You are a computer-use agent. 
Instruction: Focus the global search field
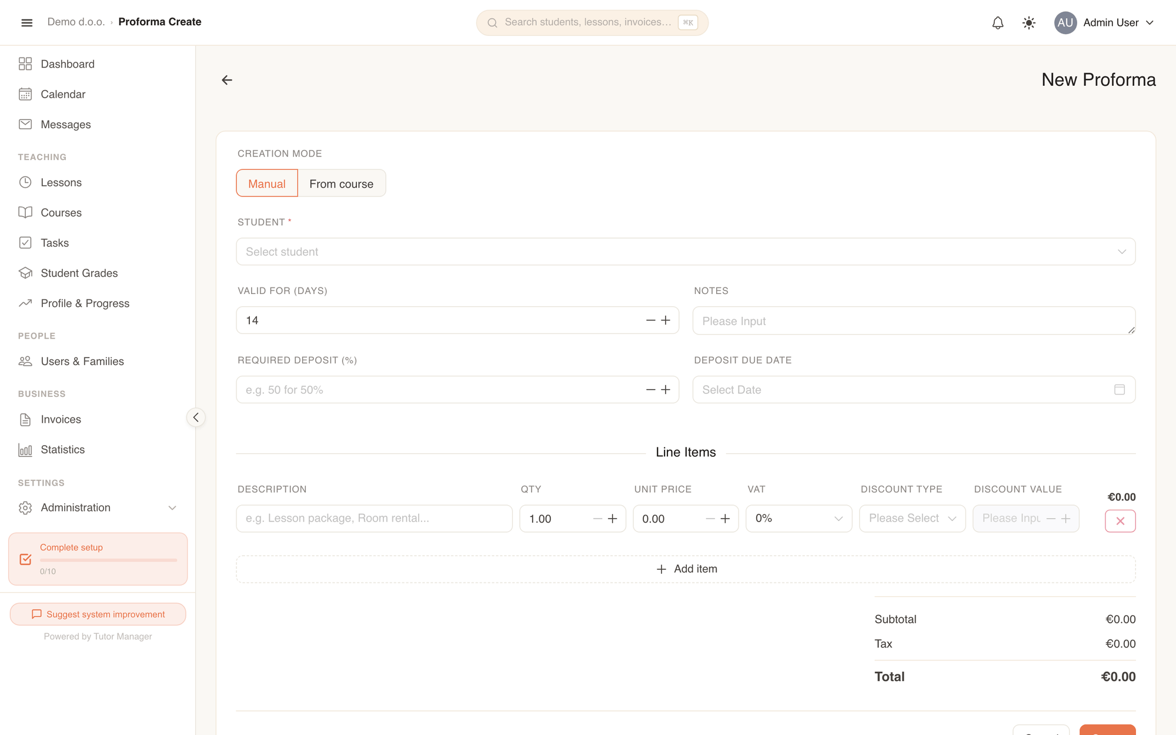click(x=592, y=22)
